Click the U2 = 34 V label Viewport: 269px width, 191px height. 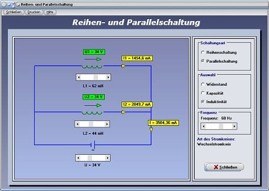pos(94,97)
